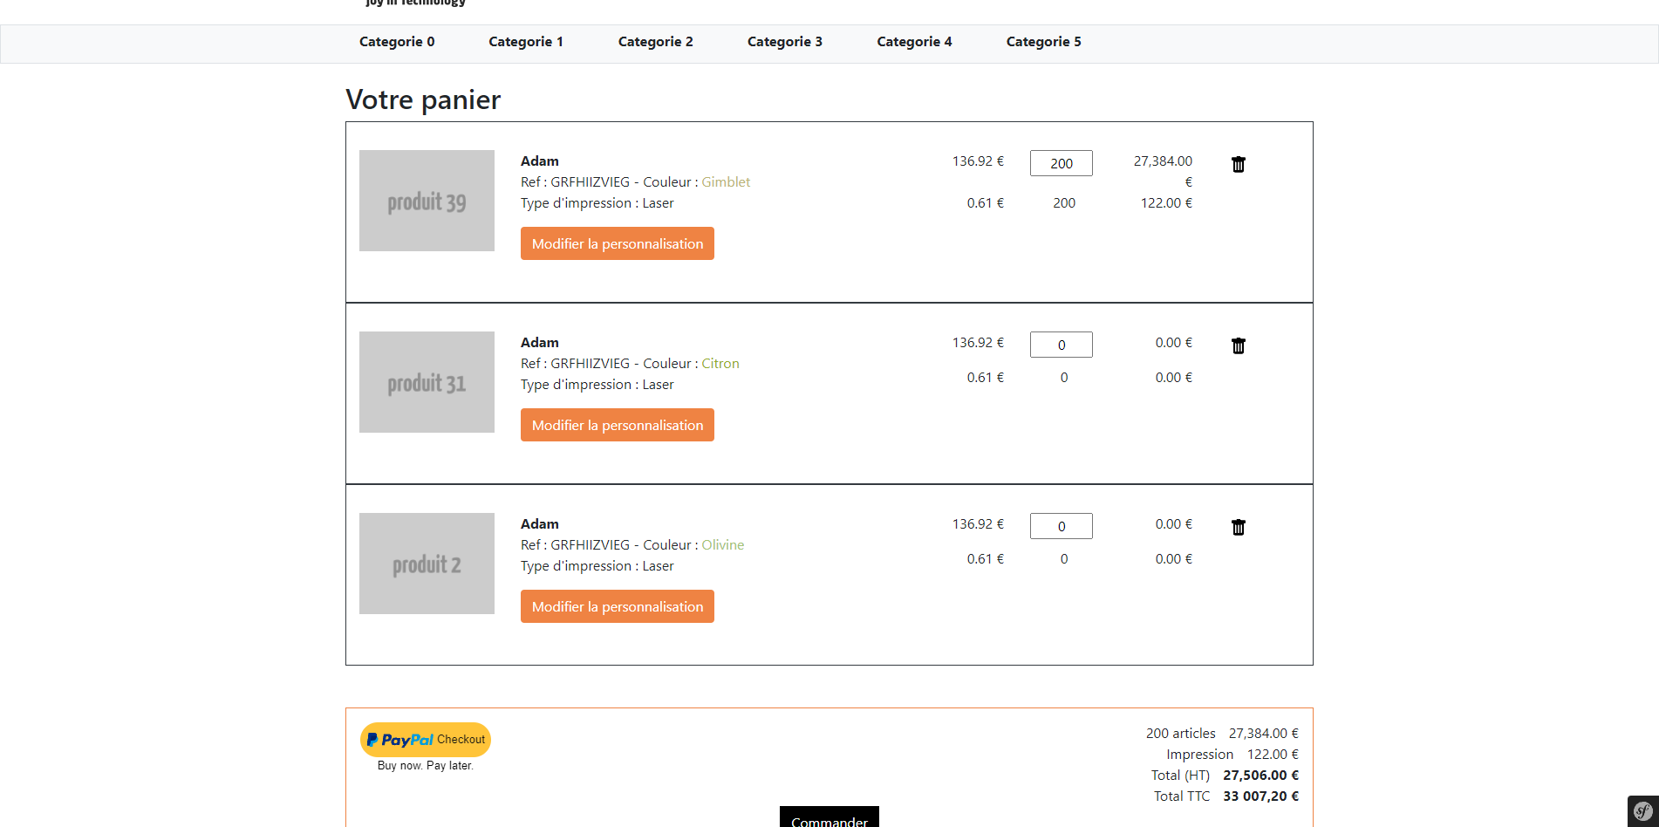The width and height of the screenshot is (1659, 827).
Task: Delete the Olivine Adam item using trash icon
Action: [1238, 527]
